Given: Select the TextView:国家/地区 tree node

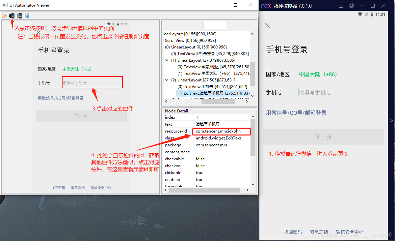Looking at the screenshot, I should coord(213,67).
